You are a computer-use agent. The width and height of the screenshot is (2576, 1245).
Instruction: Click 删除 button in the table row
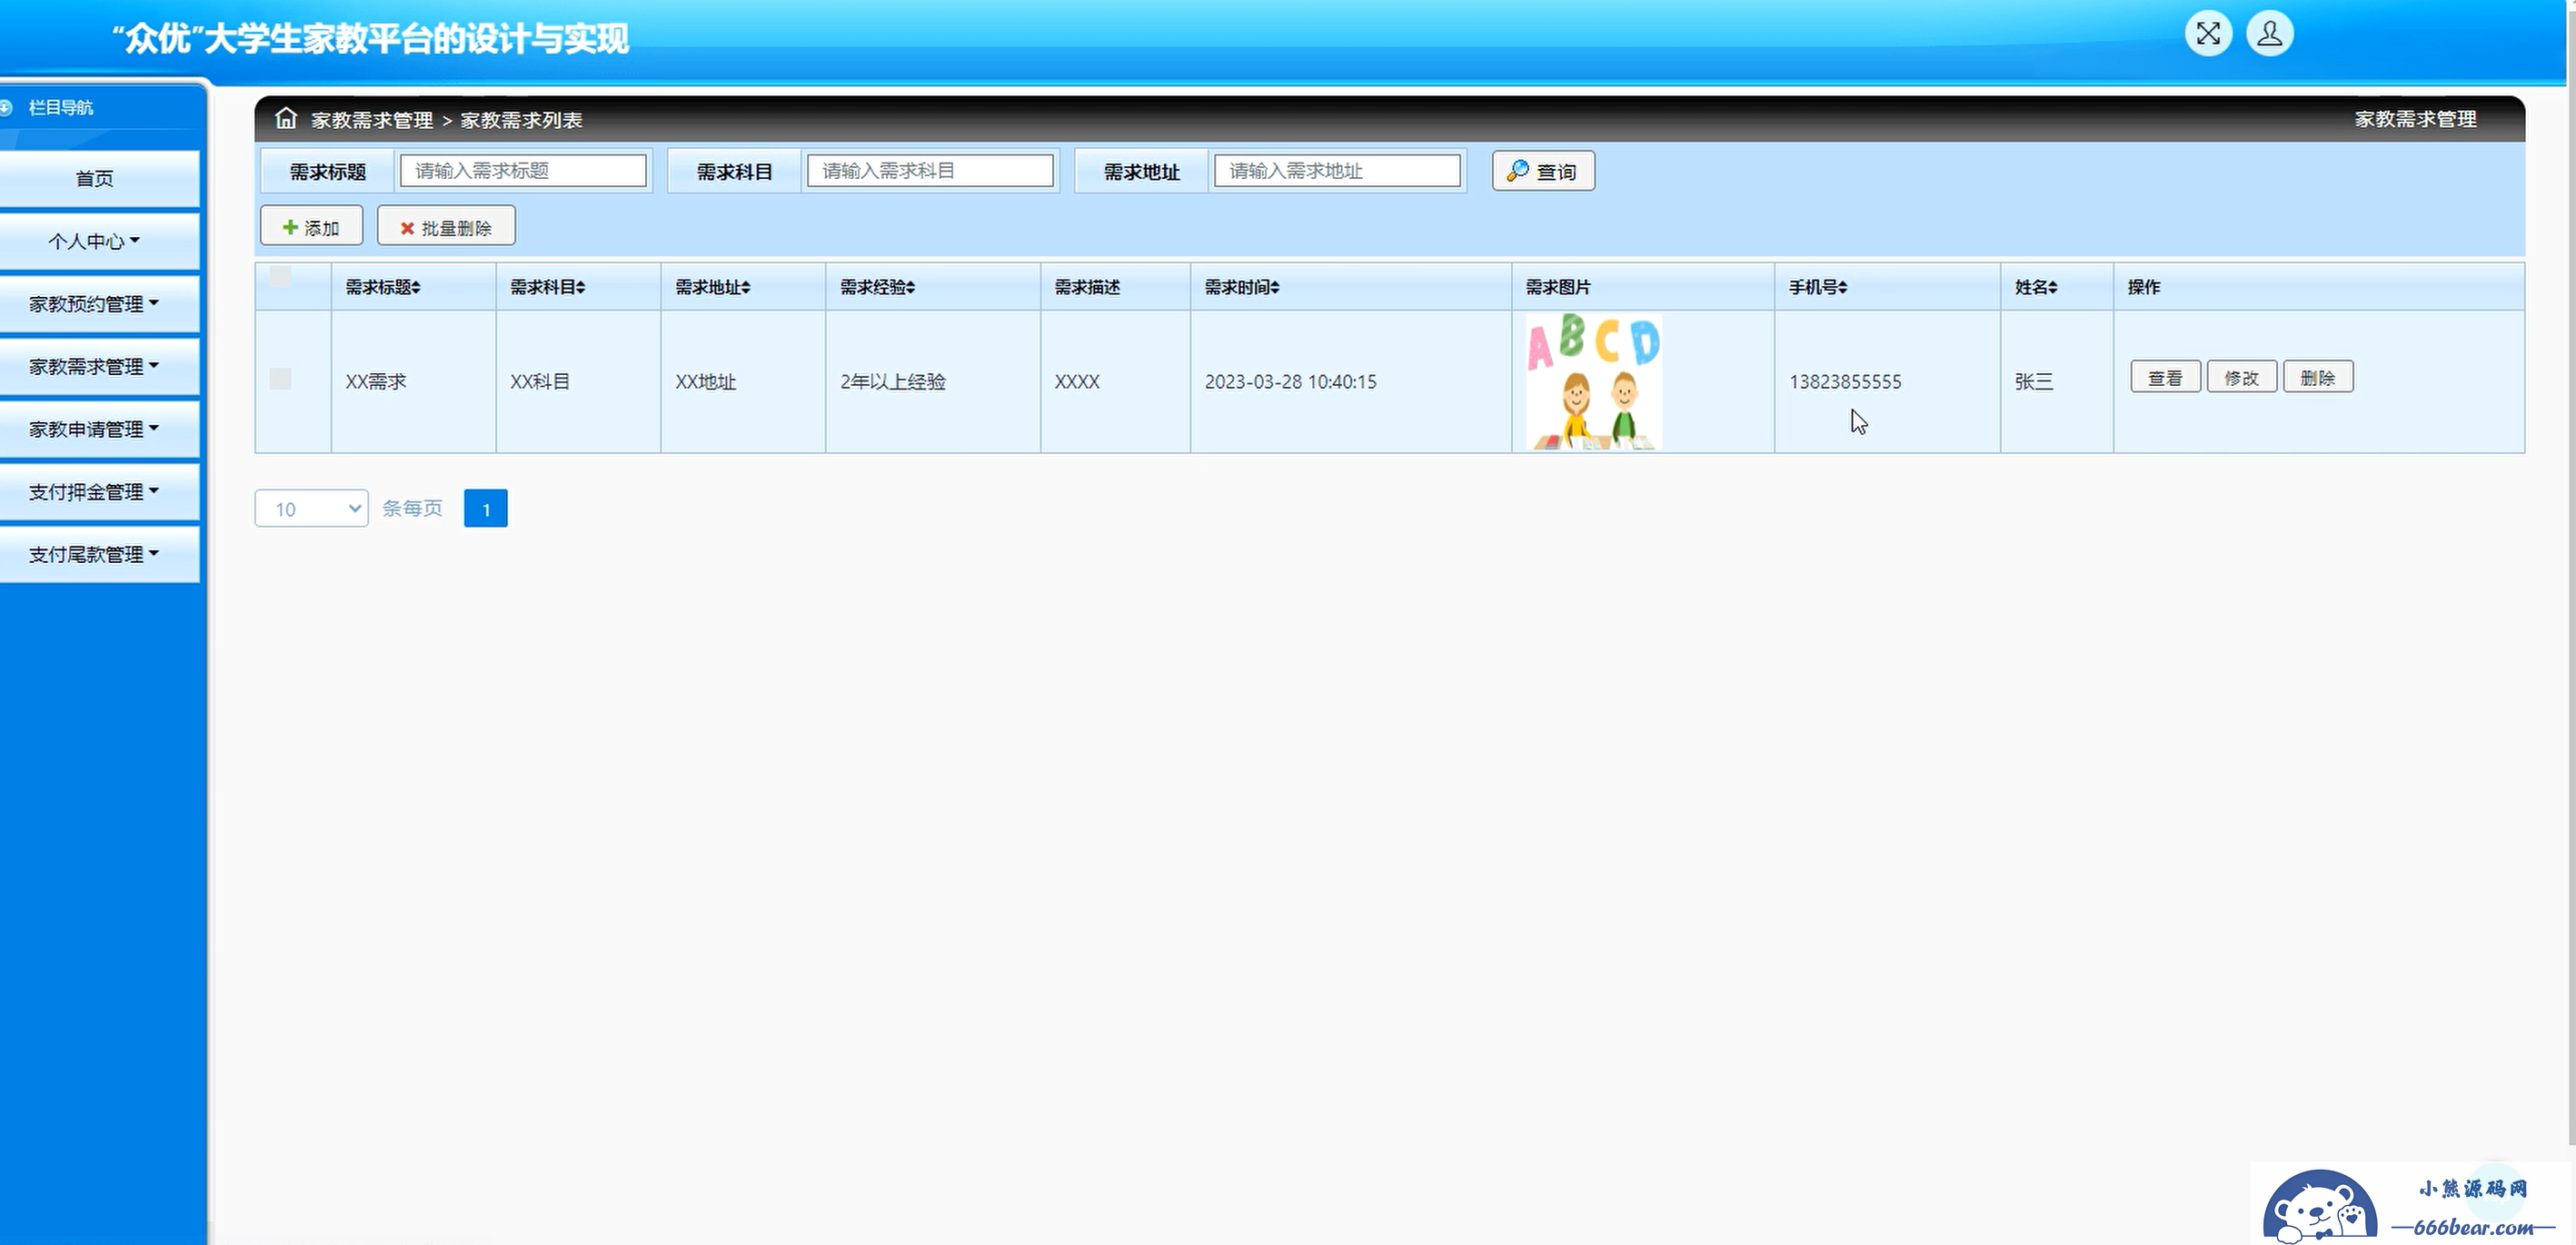click(2317, 378)
